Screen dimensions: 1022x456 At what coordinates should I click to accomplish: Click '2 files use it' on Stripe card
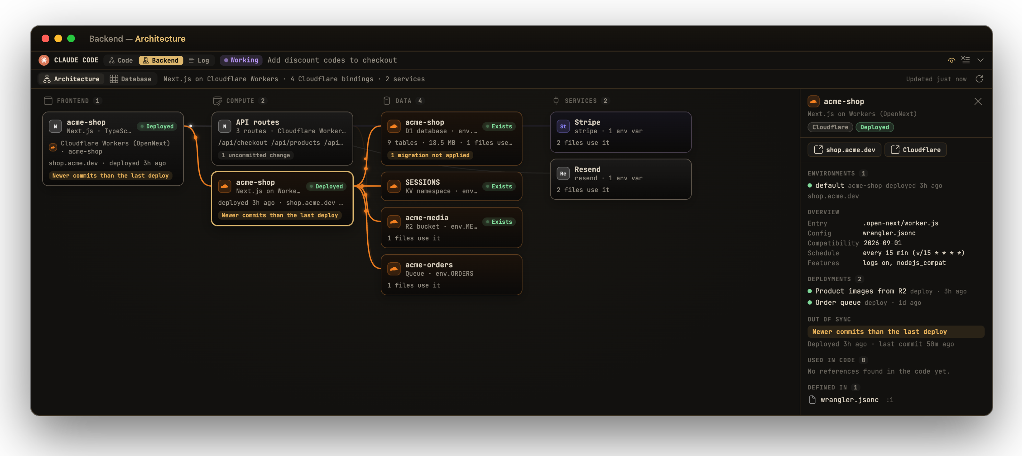pos(583,142)
